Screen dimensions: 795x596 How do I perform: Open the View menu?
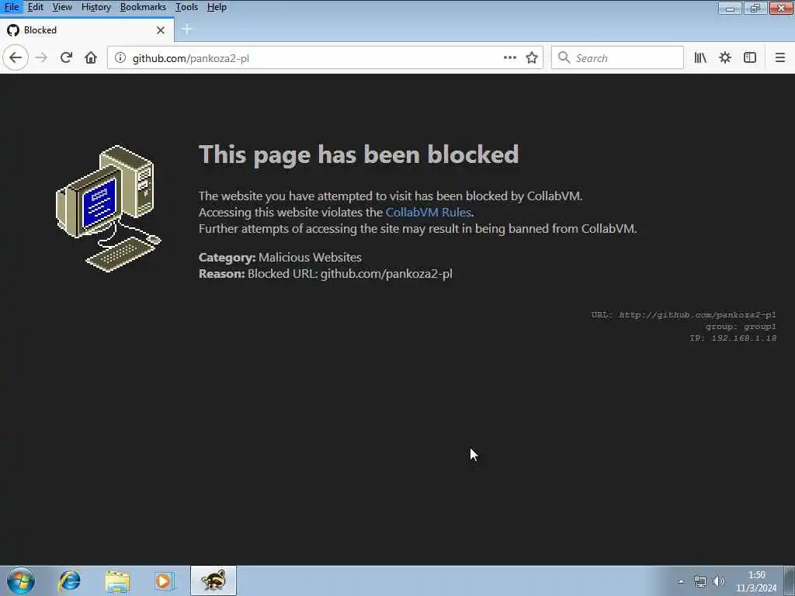click(x=62, y=7)
